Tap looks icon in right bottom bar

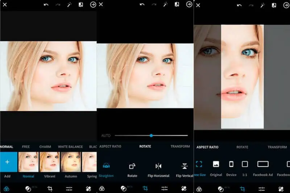coord(199,189)
